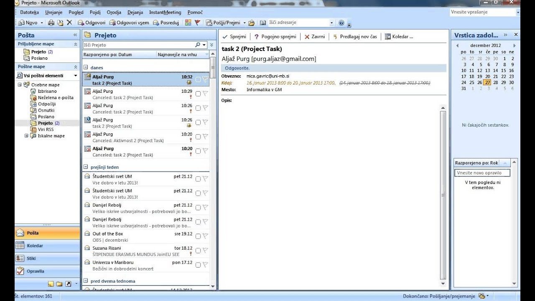
Task: Collapse the prejšnji teden group
Action: click(x=86, y=167)
